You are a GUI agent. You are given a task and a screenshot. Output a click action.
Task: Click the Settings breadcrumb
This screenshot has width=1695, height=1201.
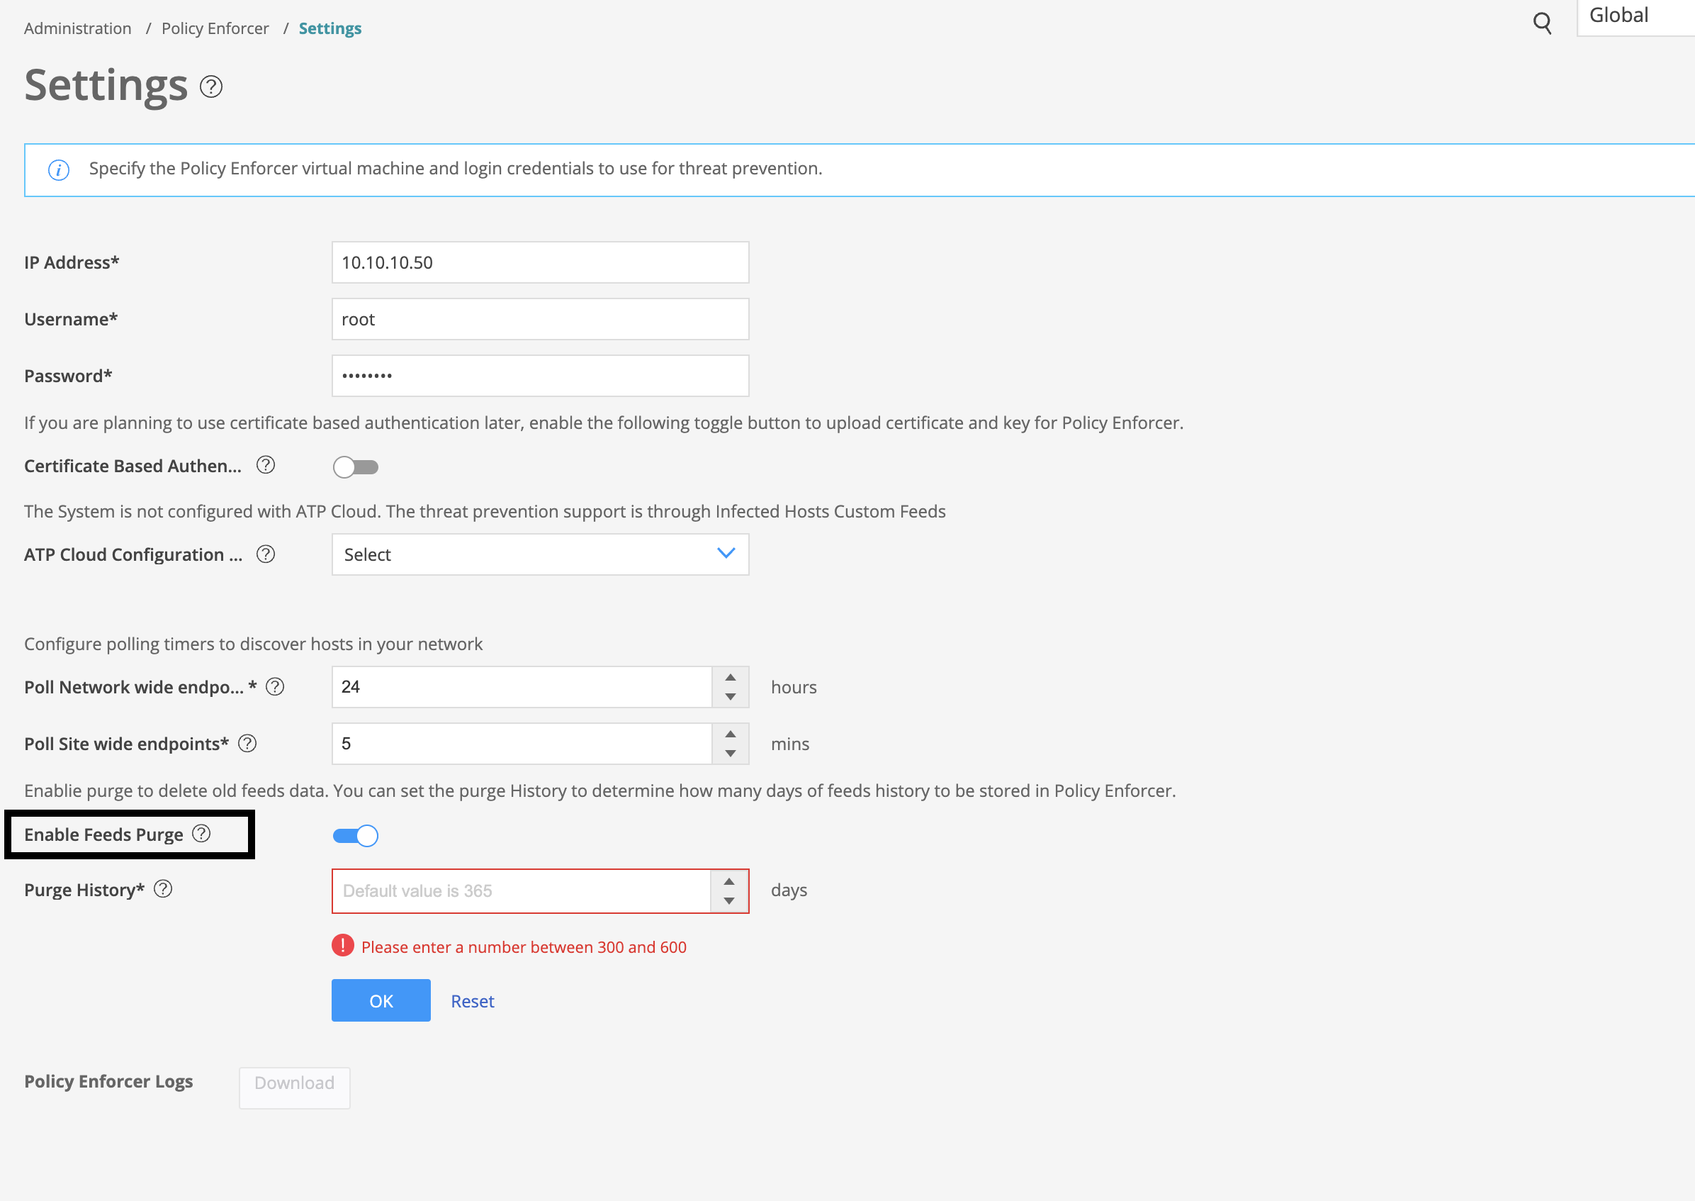pyautogui.click(x=330, y=29)
